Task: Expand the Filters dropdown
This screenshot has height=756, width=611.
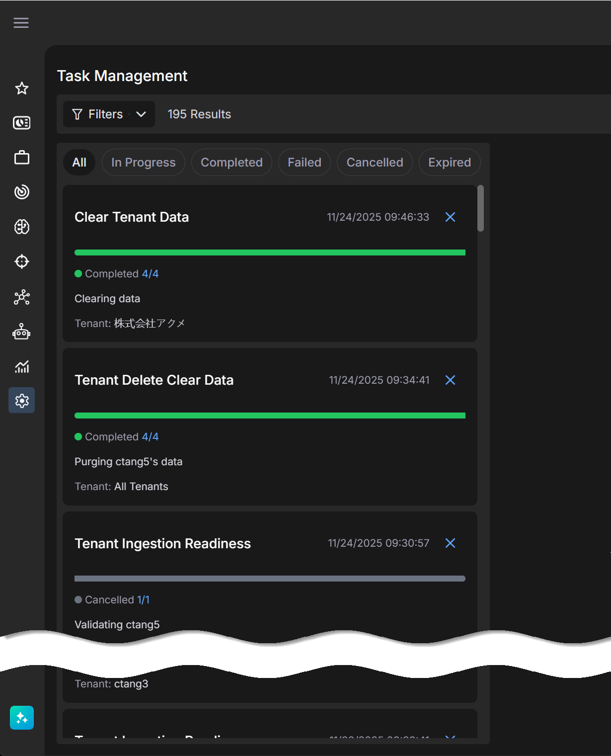Action: click(109, 114)
